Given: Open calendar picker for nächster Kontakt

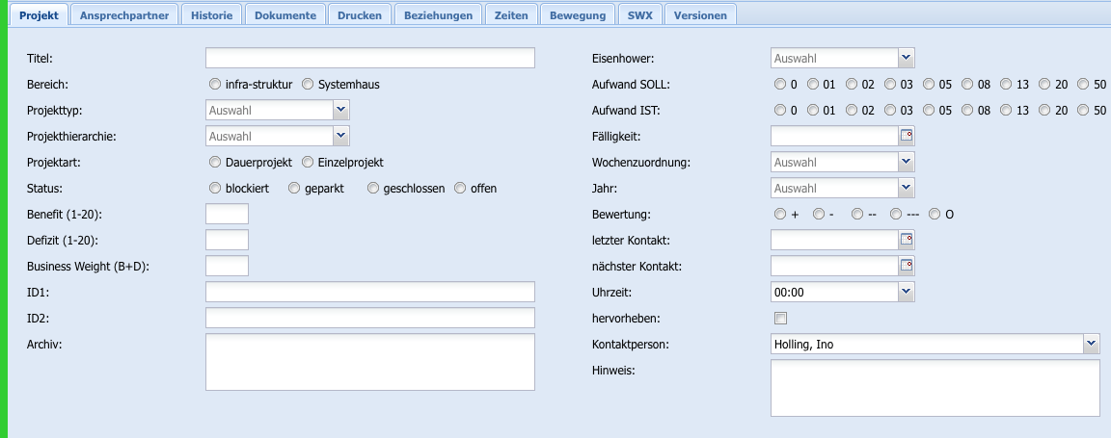Looking at the screenshot, I should click(x=906, y=266).
